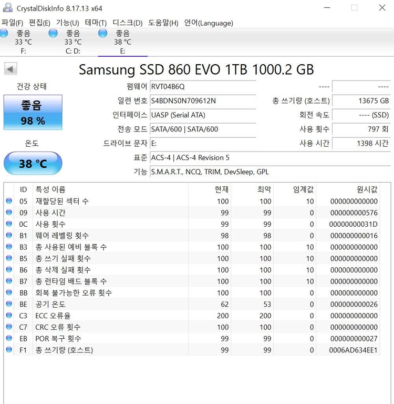The image size is (394, 404).
Task: Select attribute name 재할당된 섹터 수
Action: point(62,201)
